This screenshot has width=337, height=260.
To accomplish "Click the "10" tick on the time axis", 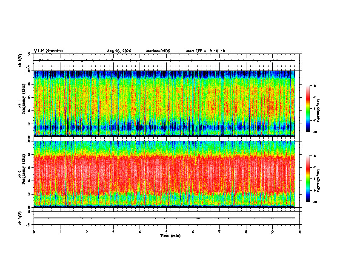I will pos(299,232).
